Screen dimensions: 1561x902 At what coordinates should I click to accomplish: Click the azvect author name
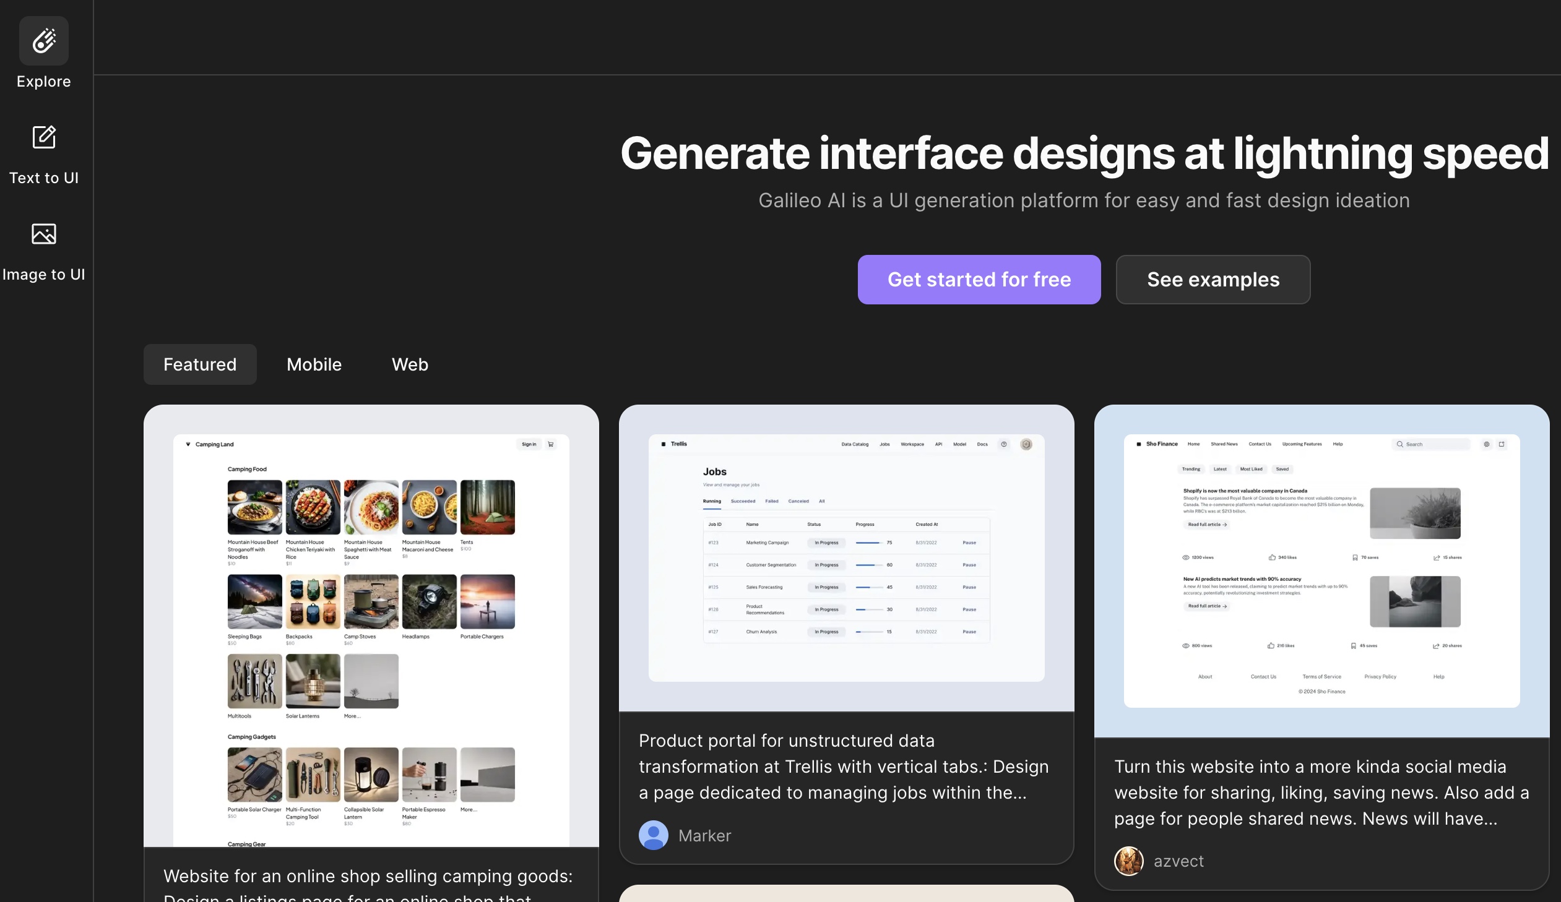tap(1178, 861)
